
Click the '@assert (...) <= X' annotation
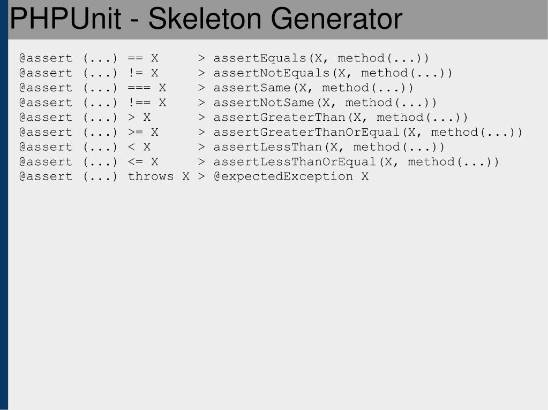point(89,162)
